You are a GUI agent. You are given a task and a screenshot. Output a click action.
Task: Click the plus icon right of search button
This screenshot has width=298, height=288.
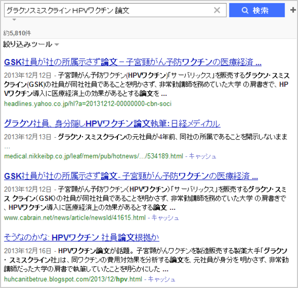click(x=293, y=10)
